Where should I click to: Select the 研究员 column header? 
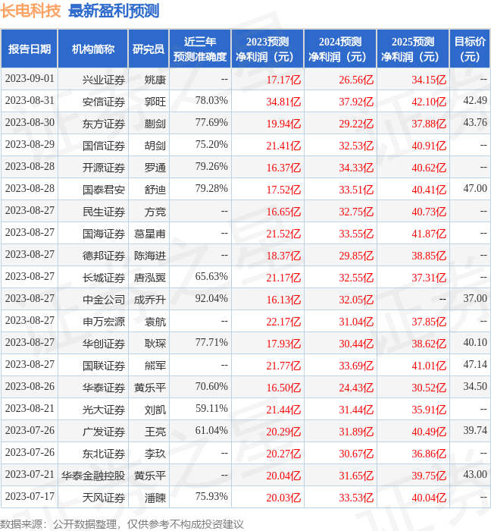pos(149,49)
